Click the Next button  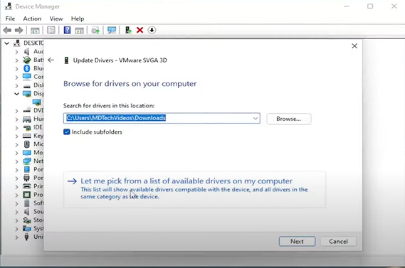297,242
